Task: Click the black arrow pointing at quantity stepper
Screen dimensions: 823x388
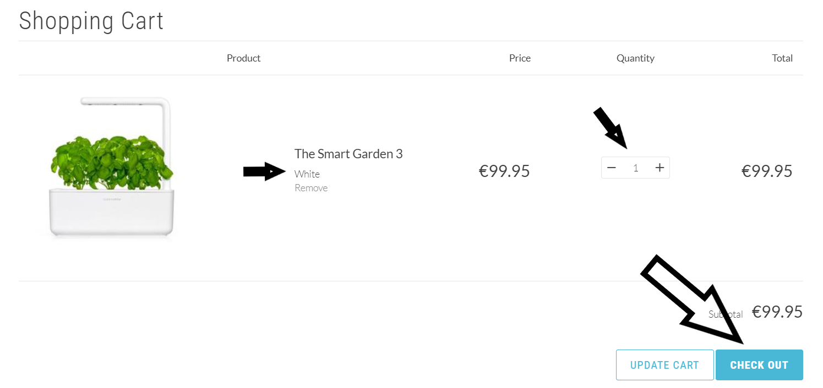Action: pyautogui.click(x=611, y=128)
